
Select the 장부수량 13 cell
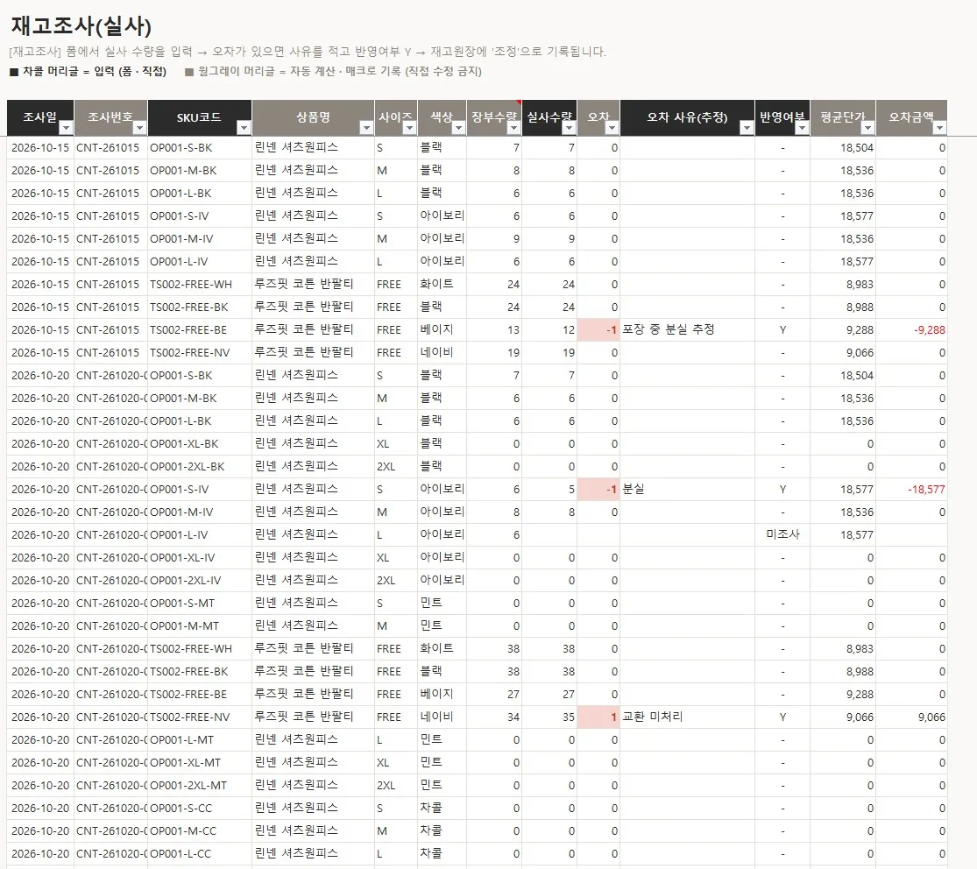click(494, 329)
